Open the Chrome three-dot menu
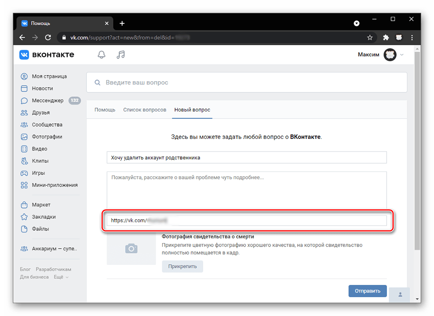This screenshot has height=316, width=434. (412, 38)
